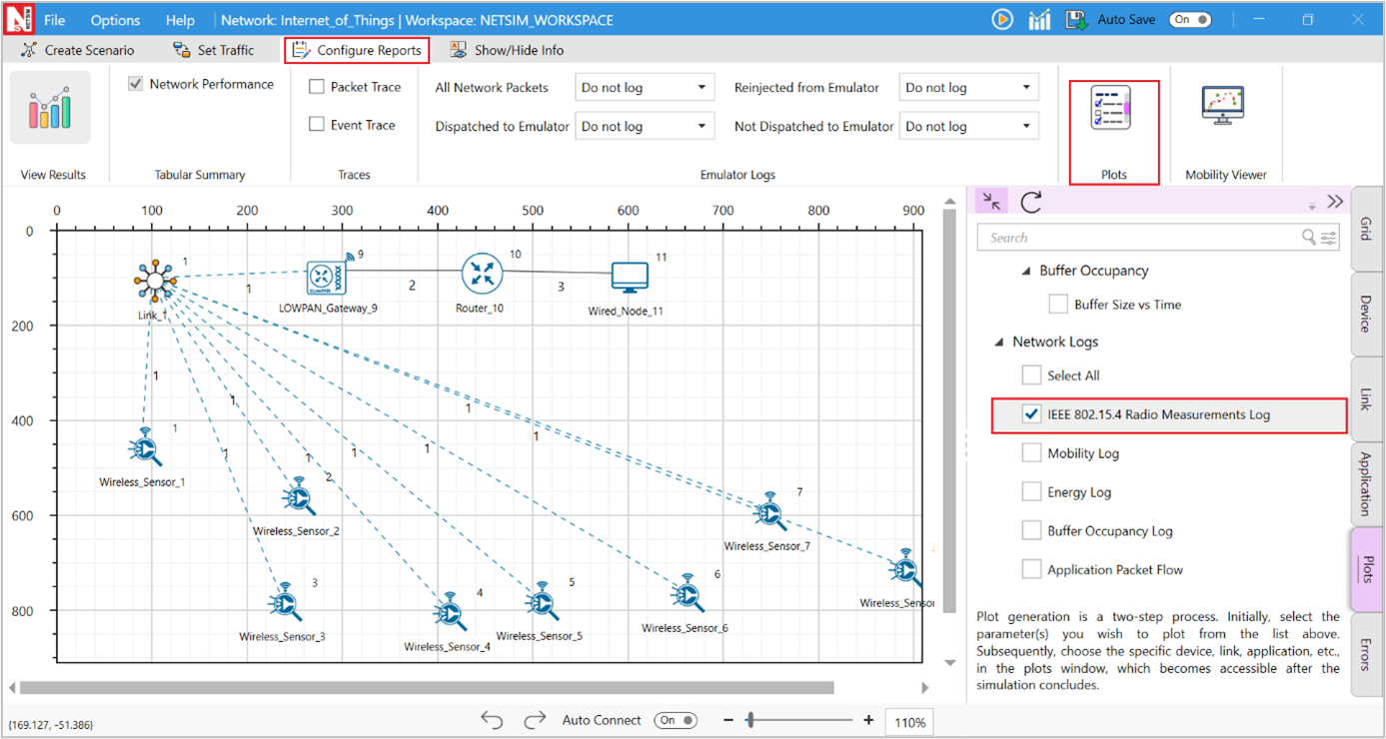The width and height of the screenshot is (1386, 739).
Task: Open the Mobility Viewer icon
Action: tap(1223, 107)
